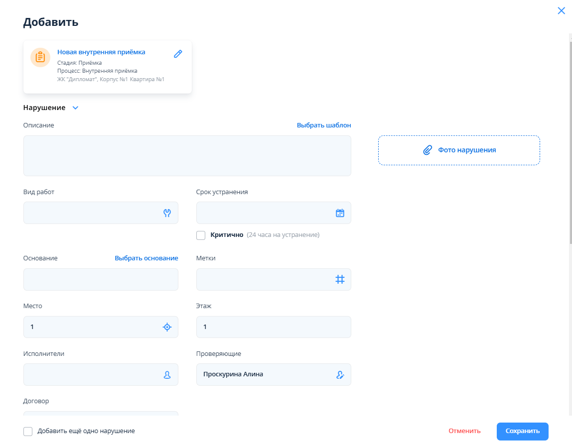Click the hashtag icon in Метки field

(340, 280)
